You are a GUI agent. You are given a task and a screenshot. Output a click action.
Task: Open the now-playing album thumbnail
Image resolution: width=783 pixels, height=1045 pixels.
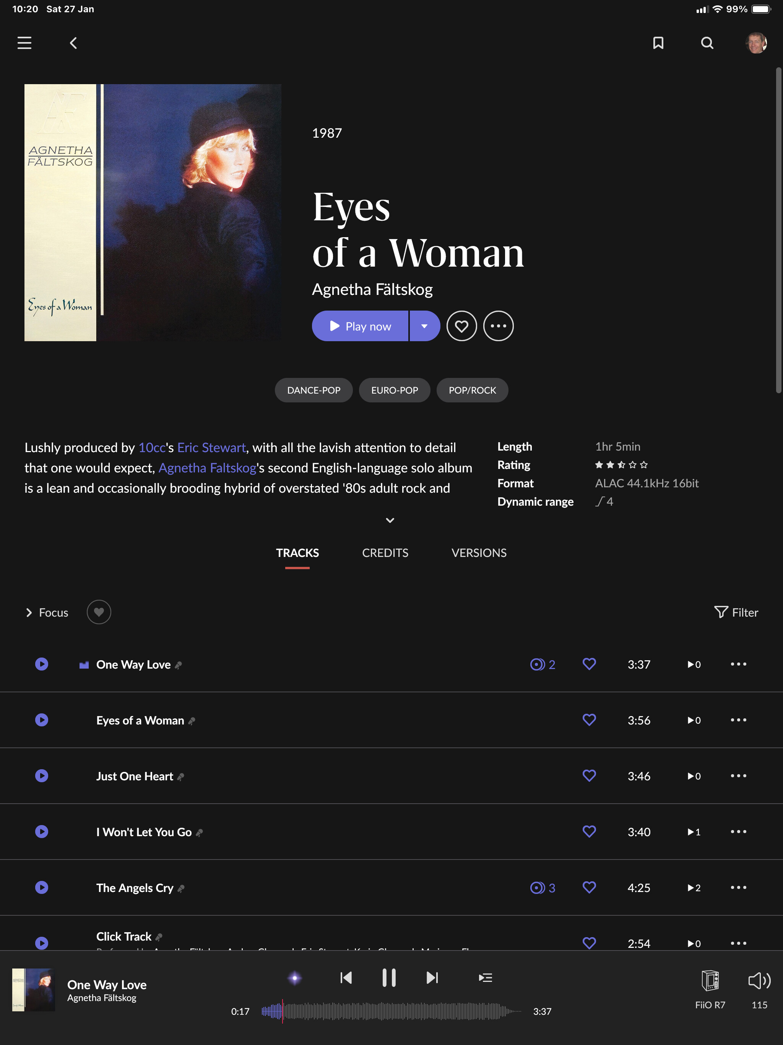pyautogui.click(x=33, y=990)
